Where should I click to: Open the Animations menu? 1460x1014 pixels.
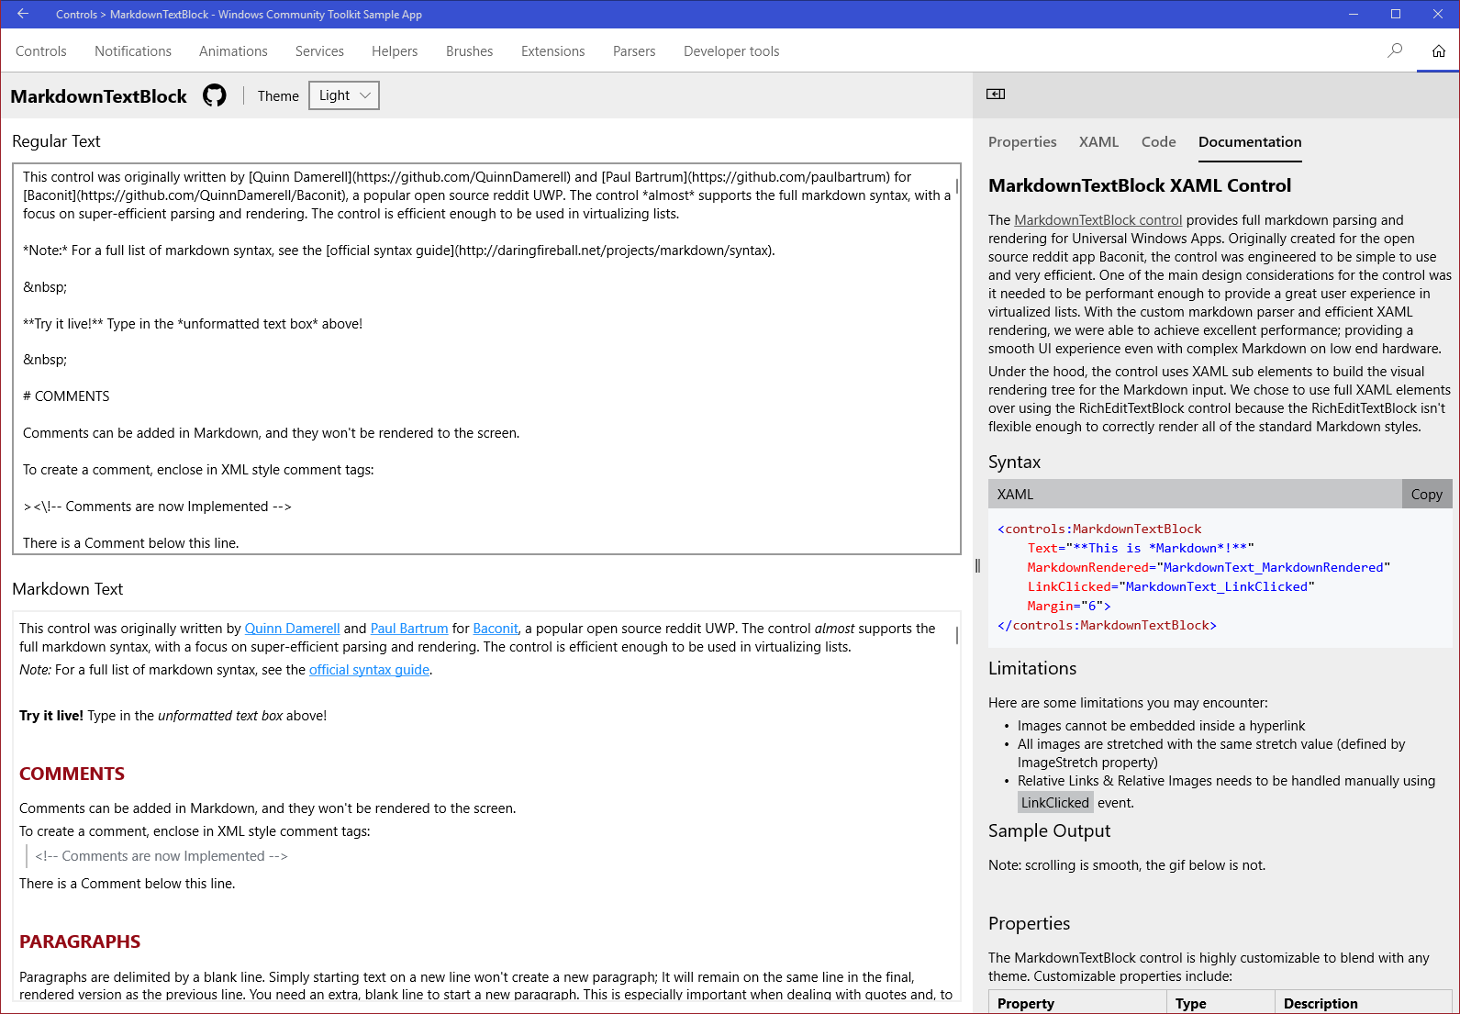tap(233, 51)
